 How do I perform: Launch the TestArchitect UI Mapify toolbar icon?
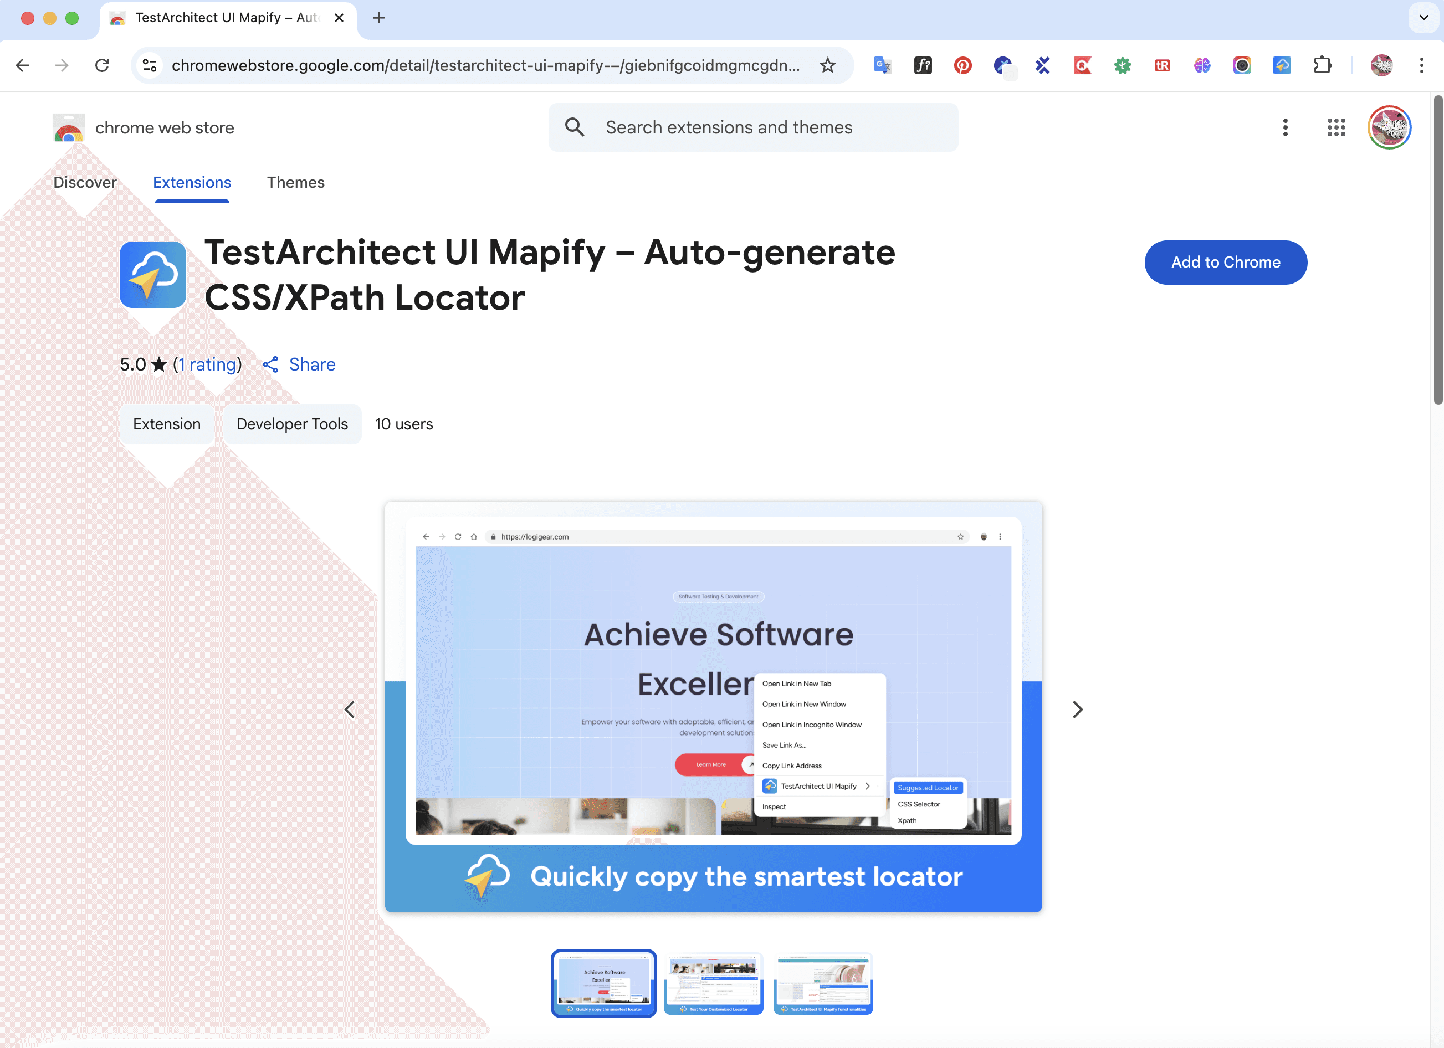(x=1282, y=65)
